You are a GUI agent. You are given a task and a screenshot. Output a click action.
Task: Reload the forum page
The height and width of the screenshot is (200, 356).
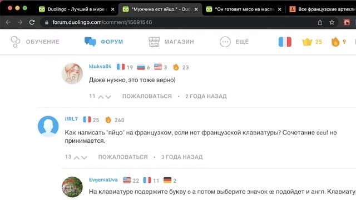(x=32, y=22)
